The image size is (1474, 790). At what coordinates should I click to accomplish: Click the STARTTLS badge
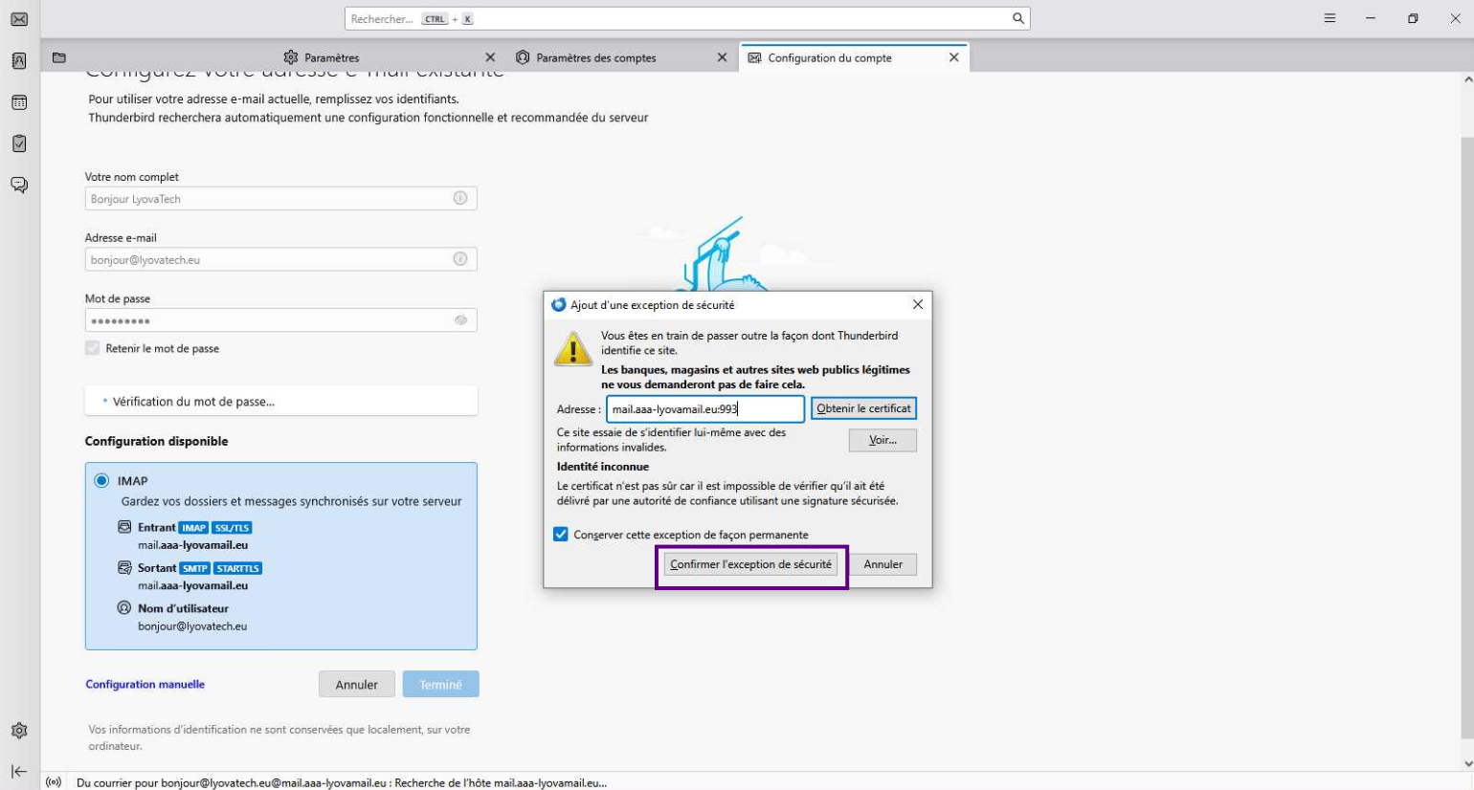coord(237,568)
